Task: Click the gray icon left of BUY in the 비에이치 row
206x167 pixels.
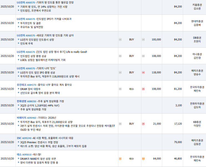Action: (x=120, y=124)
